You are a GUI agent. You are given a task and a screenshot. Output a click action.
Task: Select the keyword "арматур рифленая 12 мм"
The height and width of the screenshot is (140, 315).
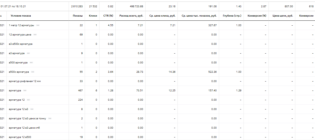coord(25,81)
